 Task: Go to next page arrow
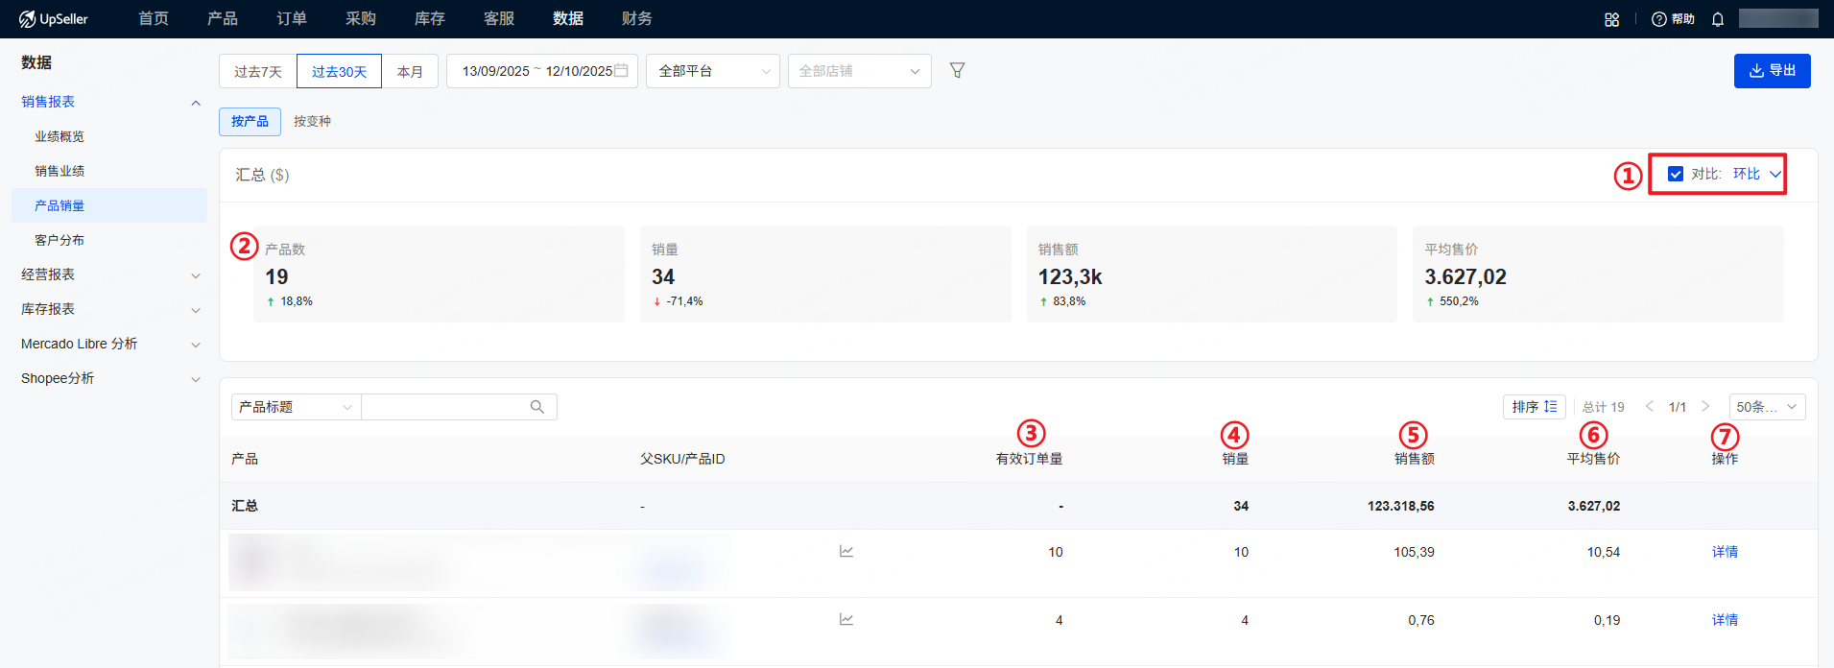coord(1705,407)
